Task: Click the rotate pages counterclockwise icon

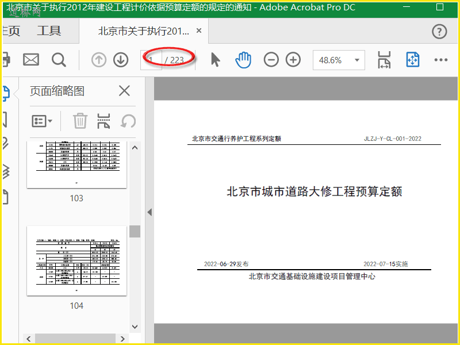Action: (x=128, y=121)
